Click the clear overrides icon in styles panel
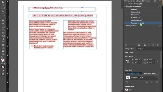This screenshot has height=92, width=163. pos(149,45)
